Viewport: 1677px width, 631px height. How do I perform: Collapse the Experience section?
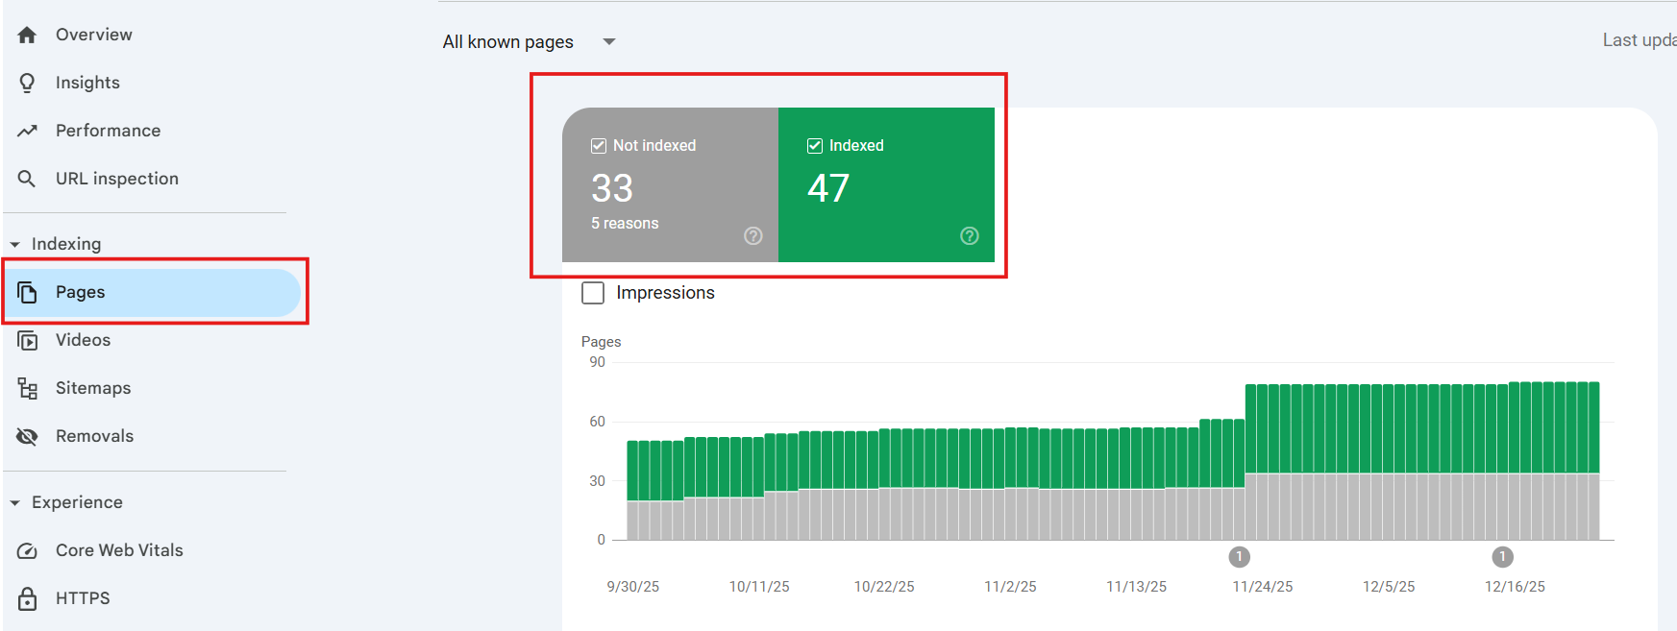(15, 503)
